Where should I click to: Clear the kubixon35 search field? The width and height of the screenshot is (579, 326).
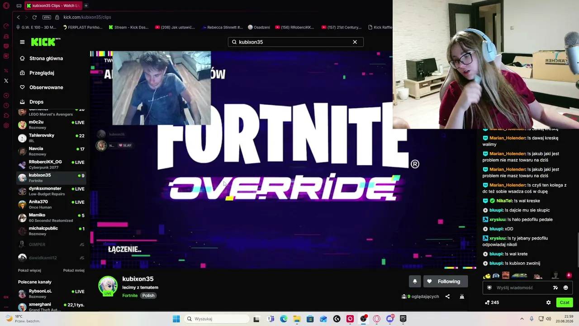pyautogui.click(x=355, y=42)
